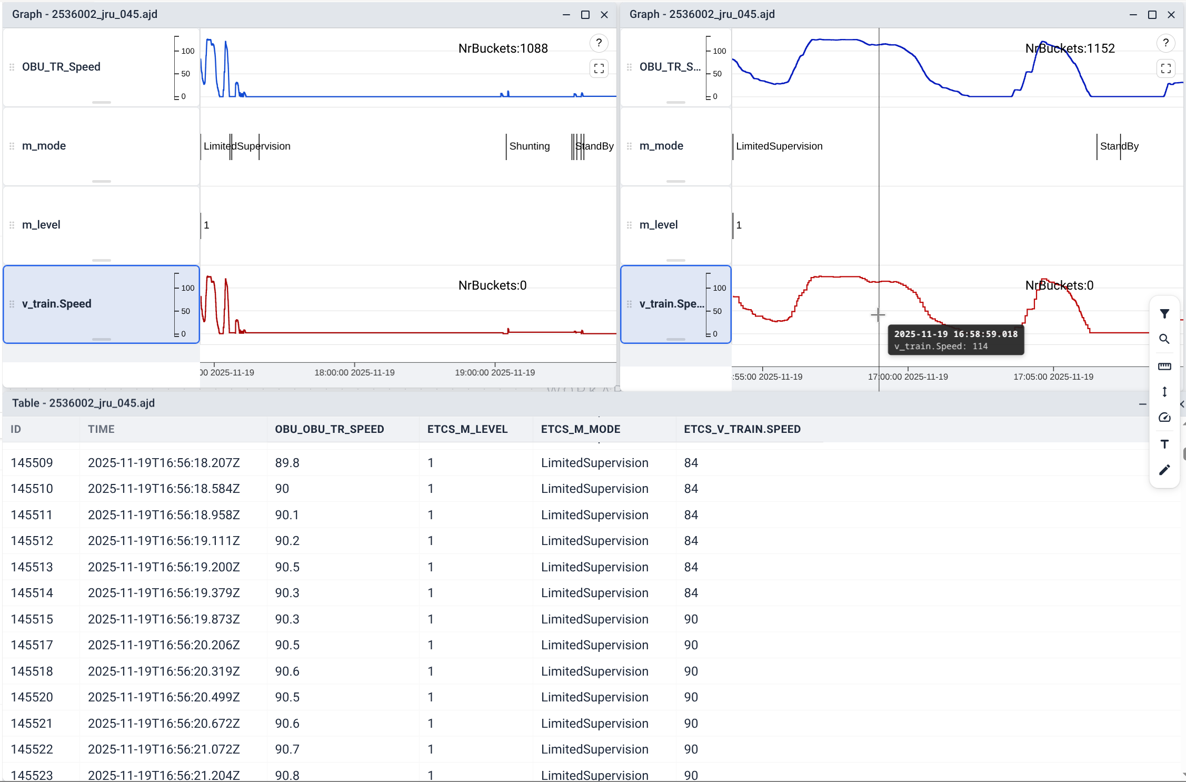Click time cell 2025-11-19T16:56:19.200Z
This screenshot has height=782, width=1186.
pos(164,567)
